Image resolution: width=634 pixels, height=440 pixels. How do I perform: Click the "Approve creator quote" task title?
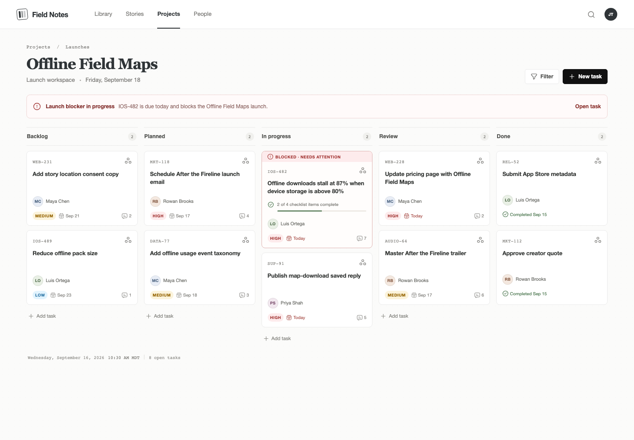(x=532, y=253)
